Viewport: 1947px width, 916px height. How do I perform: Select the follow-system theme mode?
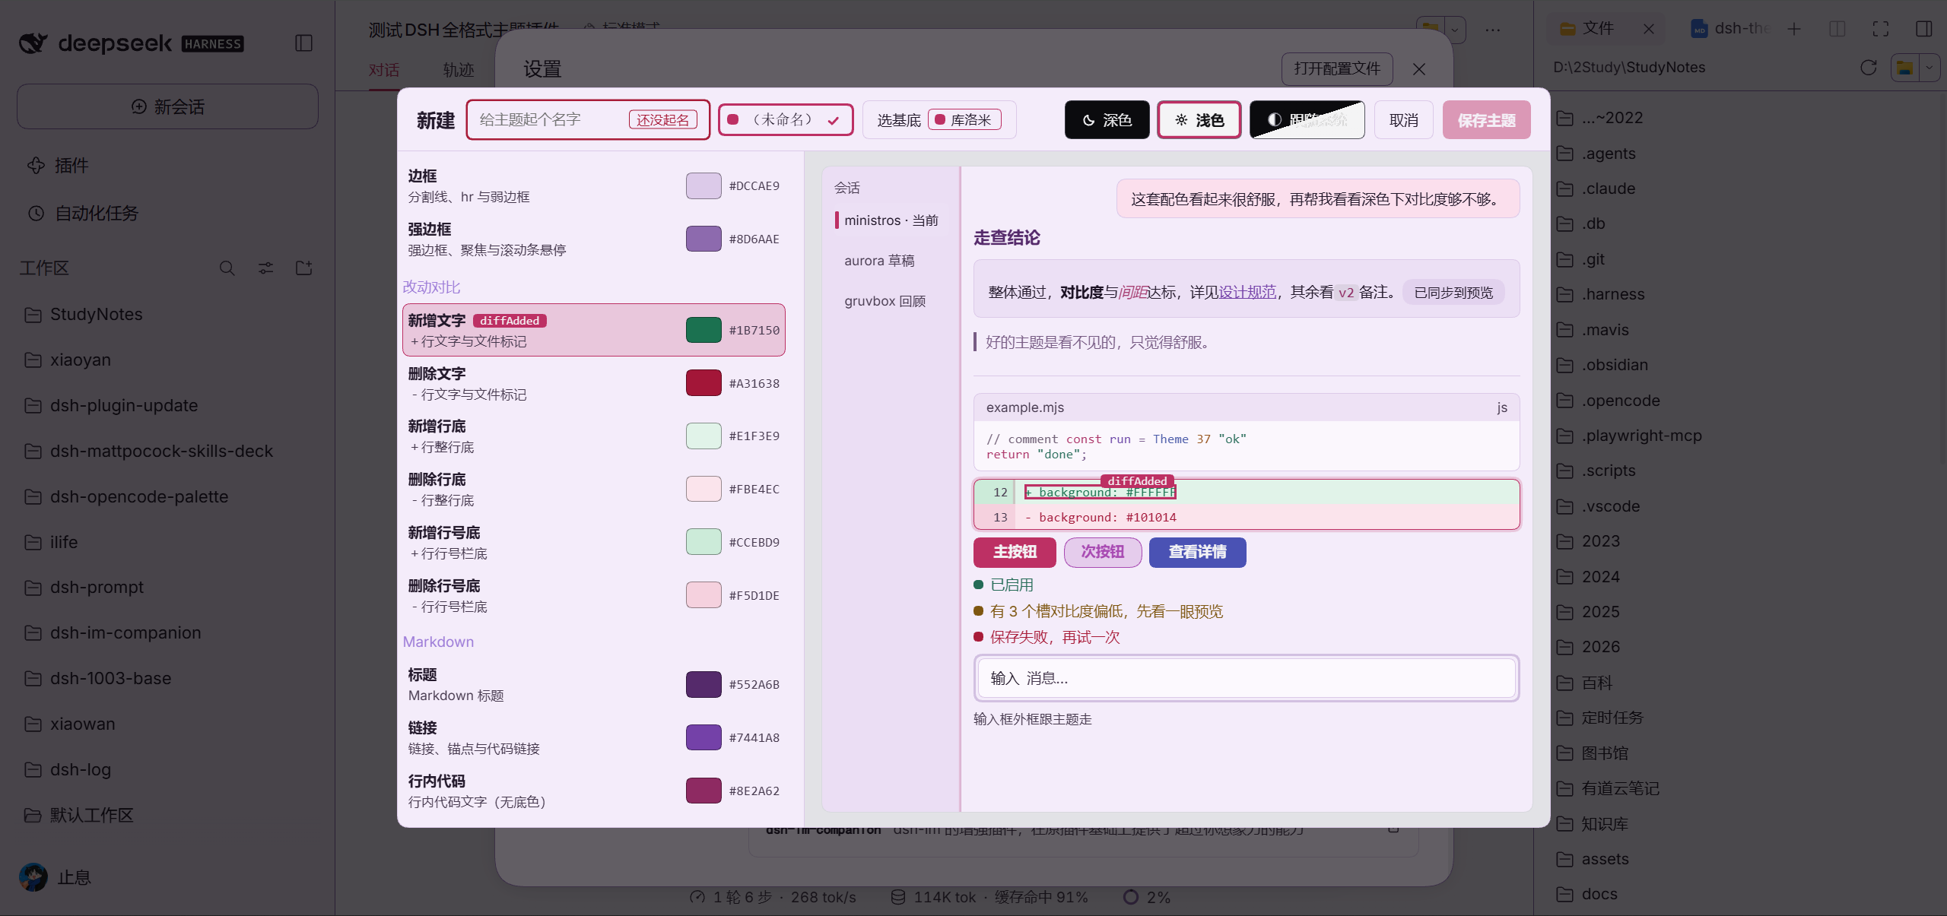(x=1307, y=120)
